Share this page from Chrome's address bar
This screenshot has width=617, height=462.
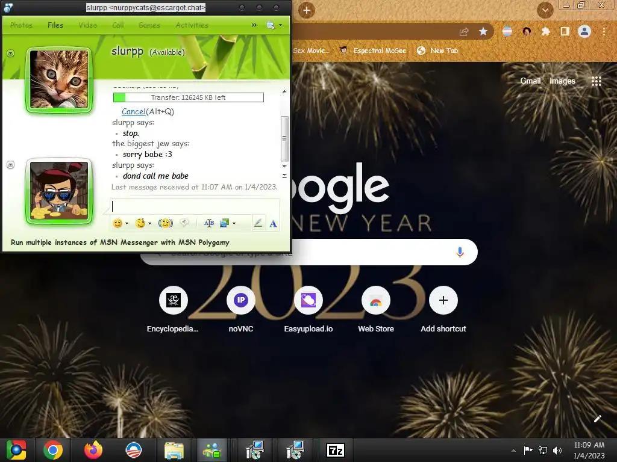[464, 31]
